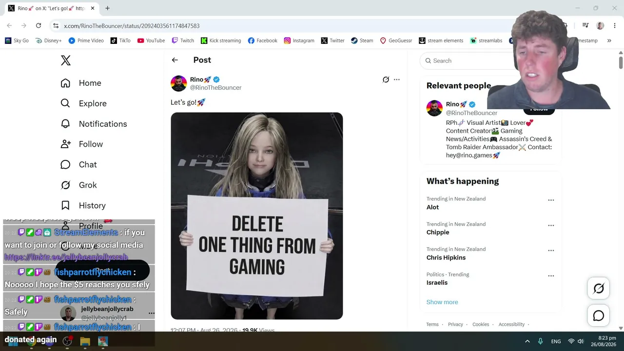Close the Rino on X tab

[93, 8]
